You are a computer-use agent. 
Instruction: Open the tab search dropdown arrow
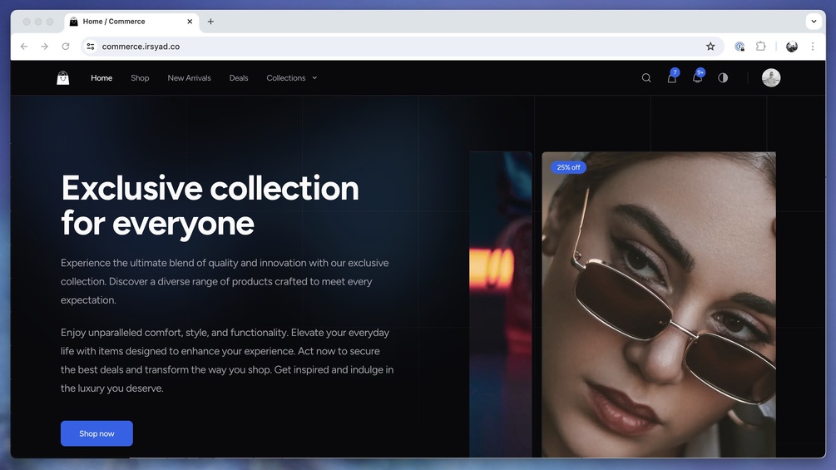pyautogui.click(x=814, y=22)
